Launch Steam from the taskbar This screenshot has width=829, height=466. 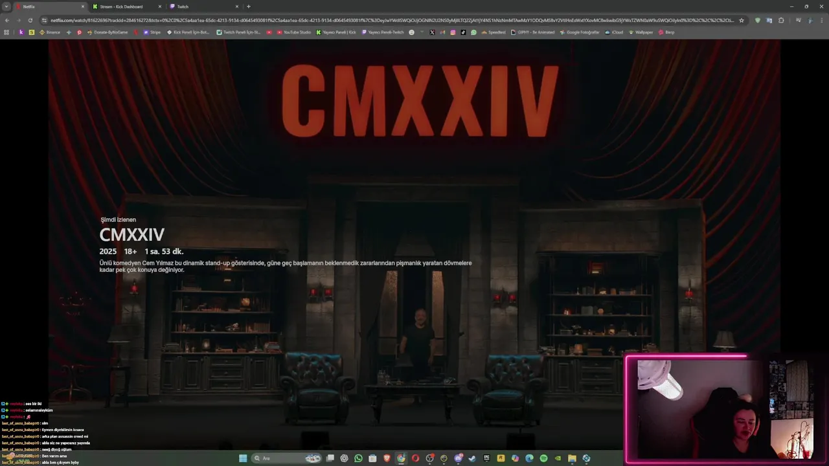[x=472, y=458]
